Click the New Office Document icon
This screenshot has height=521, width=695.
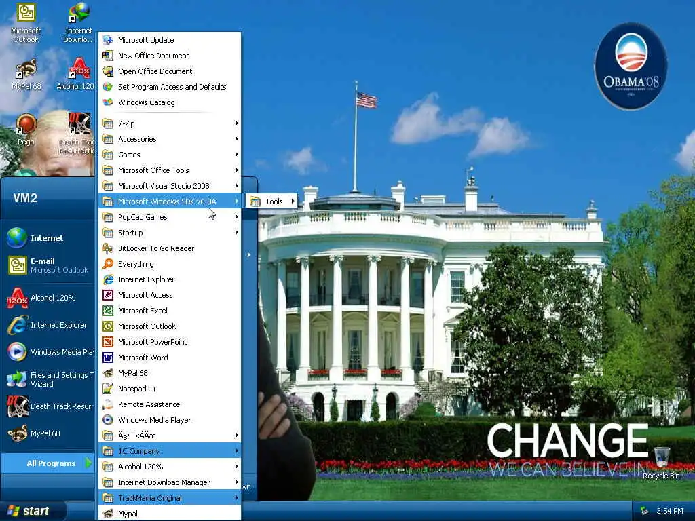tap(108, 56)
